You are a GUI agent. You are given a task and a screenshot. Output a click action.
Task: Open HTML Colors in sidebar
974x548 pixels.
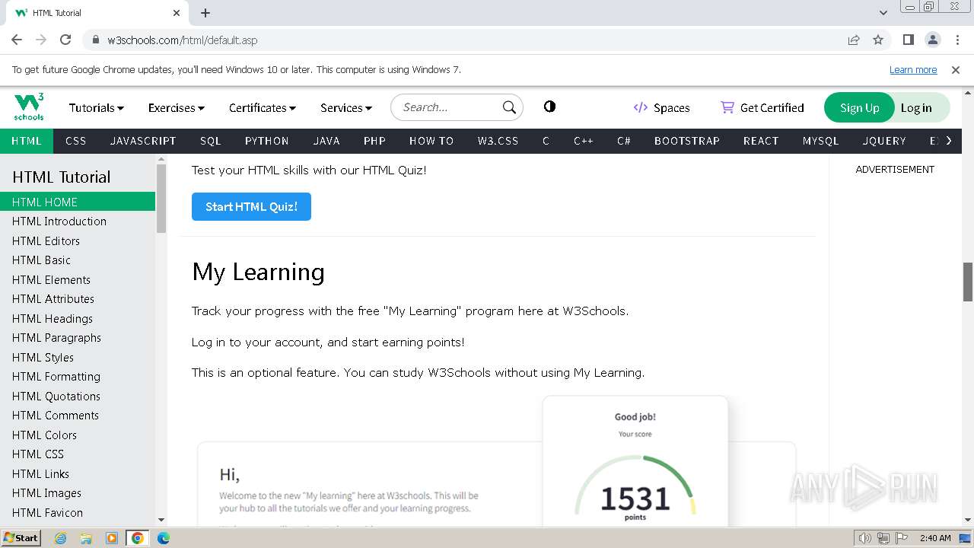click(x=78, y=435)
